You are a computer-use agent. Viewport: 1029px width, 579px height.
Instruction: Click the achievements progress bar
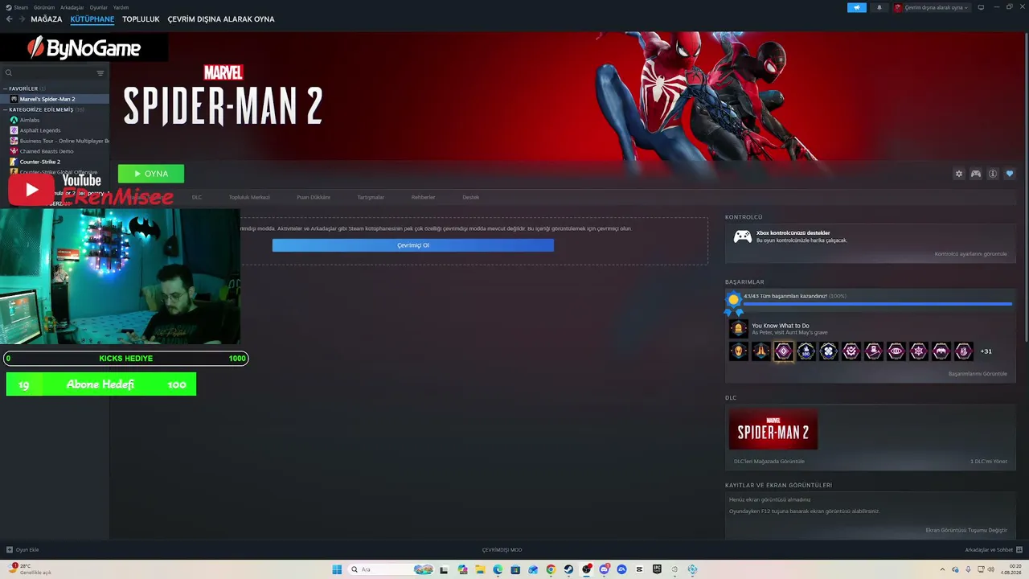click(877, 304)
